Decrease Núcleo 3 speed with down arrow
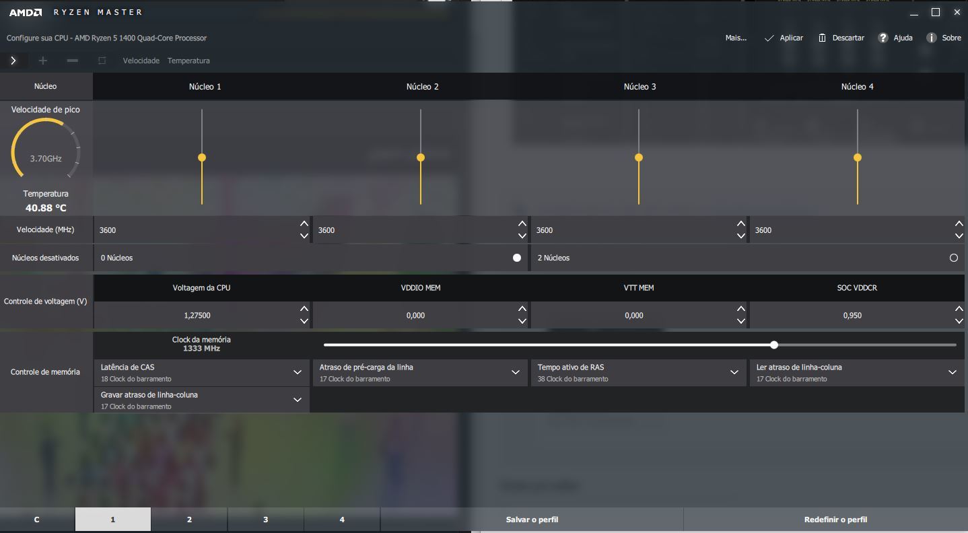This screenshot has height=533, width=968. tap(741, 236)
